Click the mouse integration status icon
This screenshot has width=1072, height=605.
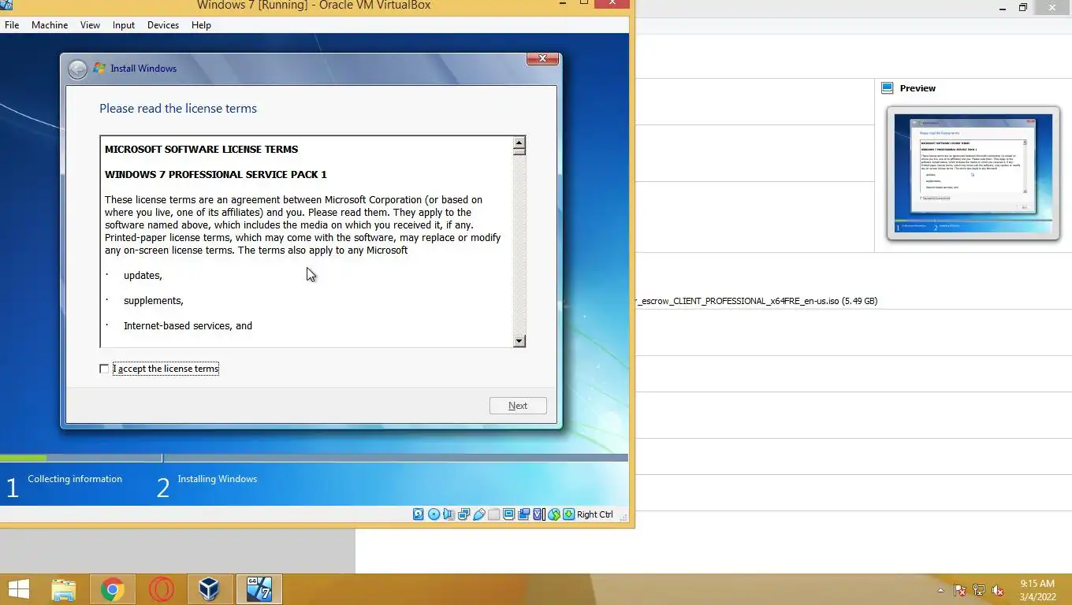click(554, 514)
